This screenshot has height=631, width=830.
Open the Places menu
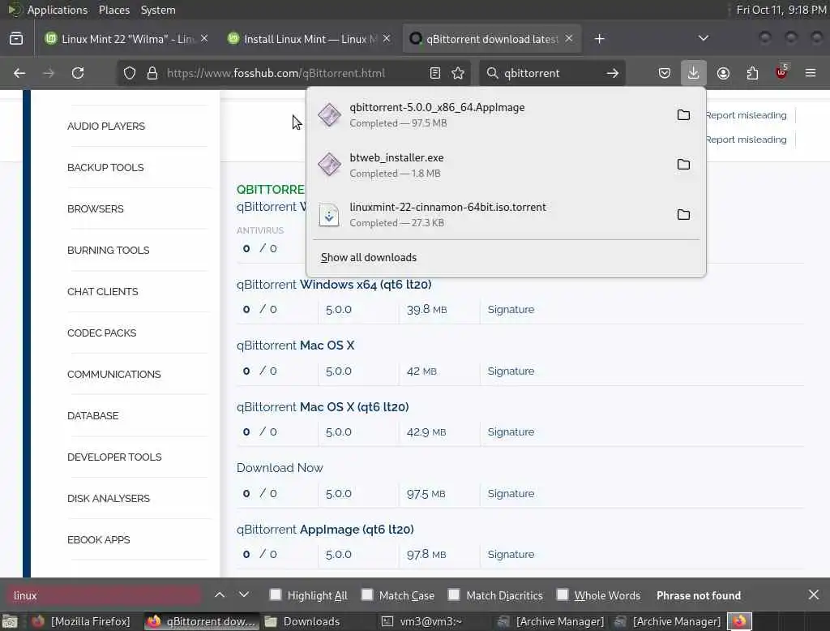[113, 10]
